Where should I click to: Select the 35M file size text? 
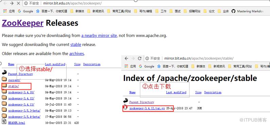pyautogui.click(x=199, y=108)
